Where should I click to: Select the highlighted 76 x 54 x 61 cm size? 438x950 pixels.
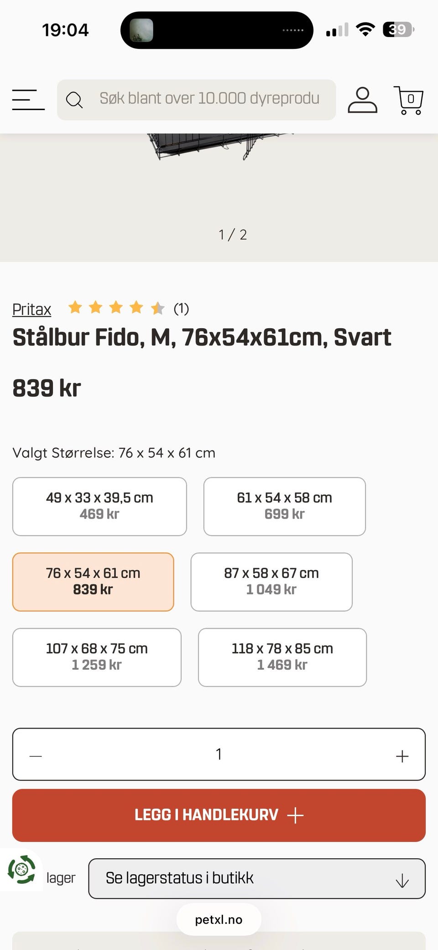93,582
